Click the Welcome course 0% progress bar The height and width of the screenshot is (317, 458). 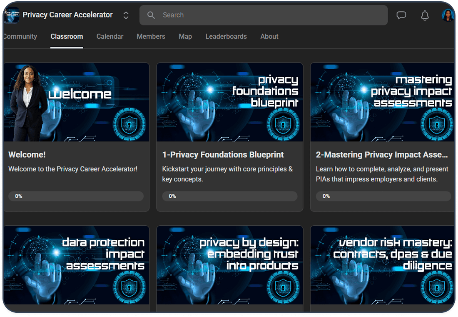[76, 196]
